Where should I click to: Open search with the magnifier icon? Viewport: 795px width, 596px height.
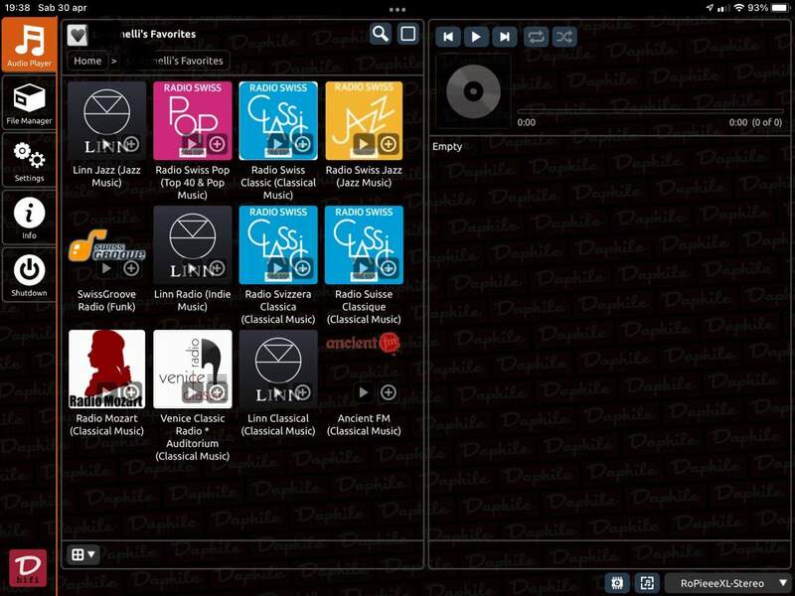pyautogui.click(x=380, y=34)
